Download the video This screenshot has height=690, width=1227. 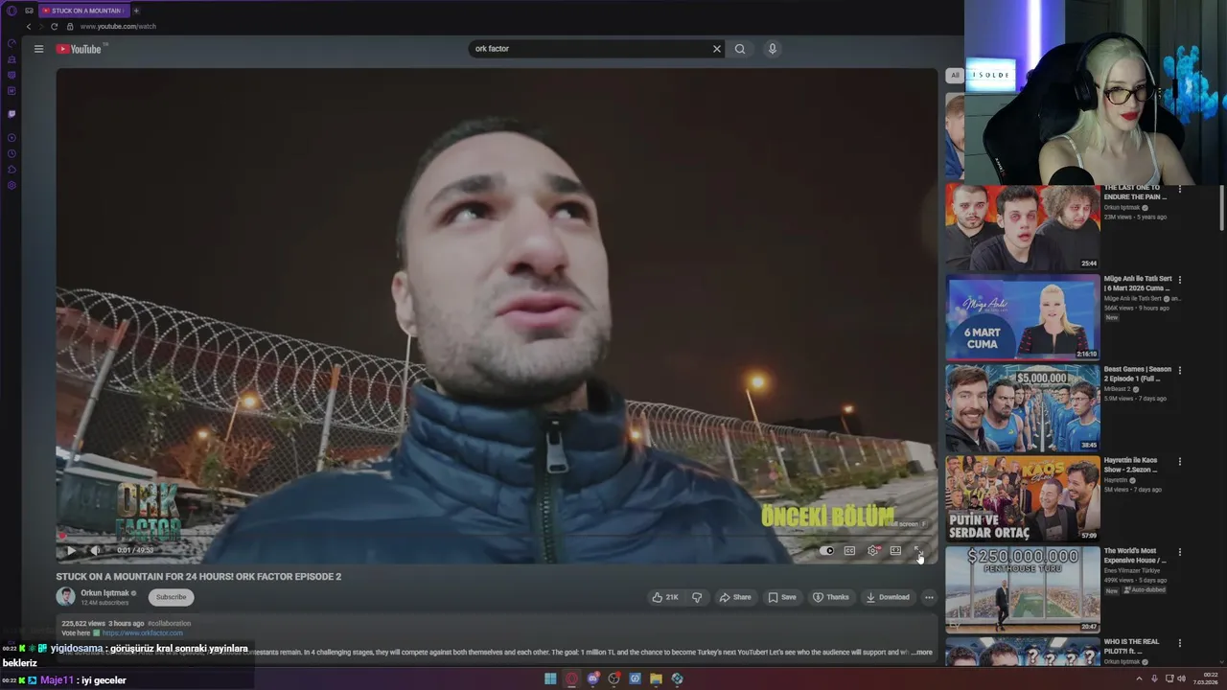(888, 597)
